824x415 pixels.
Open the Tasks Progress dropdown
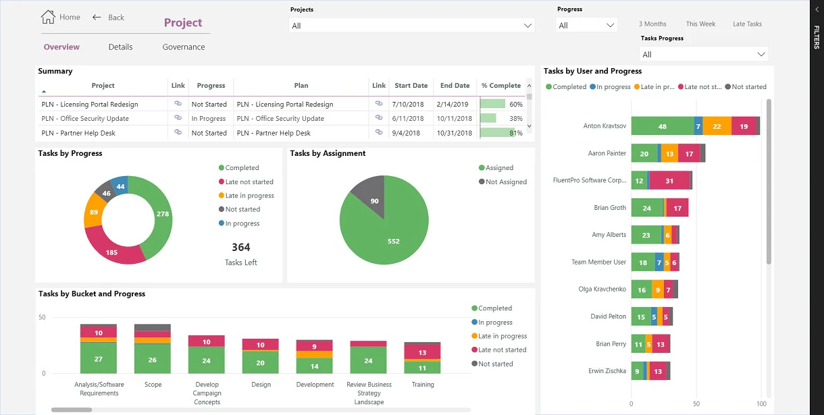704,54
